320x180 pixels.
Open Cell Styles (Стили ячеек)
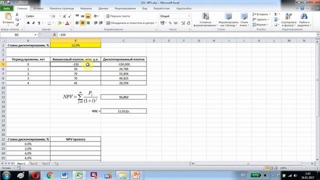coord(244,19)
